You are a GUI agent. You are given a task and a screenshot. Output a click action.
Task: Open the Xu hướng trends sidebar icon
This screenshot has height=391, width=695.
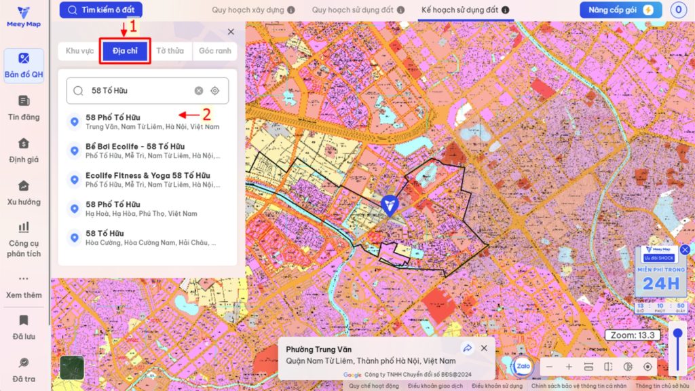[x=24, y=192]
